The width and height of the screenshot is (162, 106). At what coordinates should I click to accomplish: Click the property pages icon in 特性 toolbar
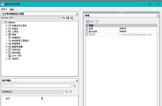(x=97, y=22)
